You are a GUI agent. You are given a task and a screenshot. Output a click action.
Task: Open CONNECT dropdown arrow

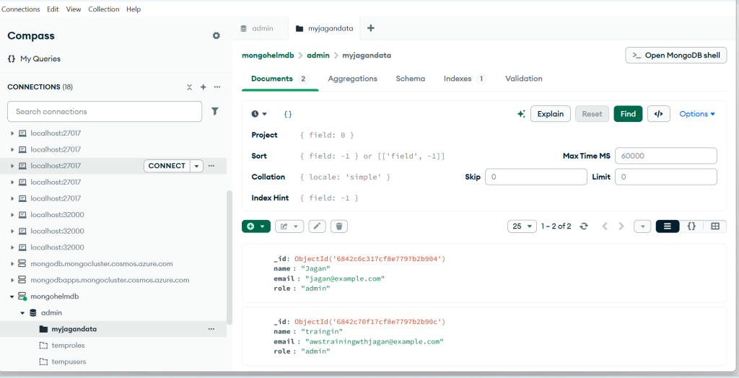[x=196, y=166]
